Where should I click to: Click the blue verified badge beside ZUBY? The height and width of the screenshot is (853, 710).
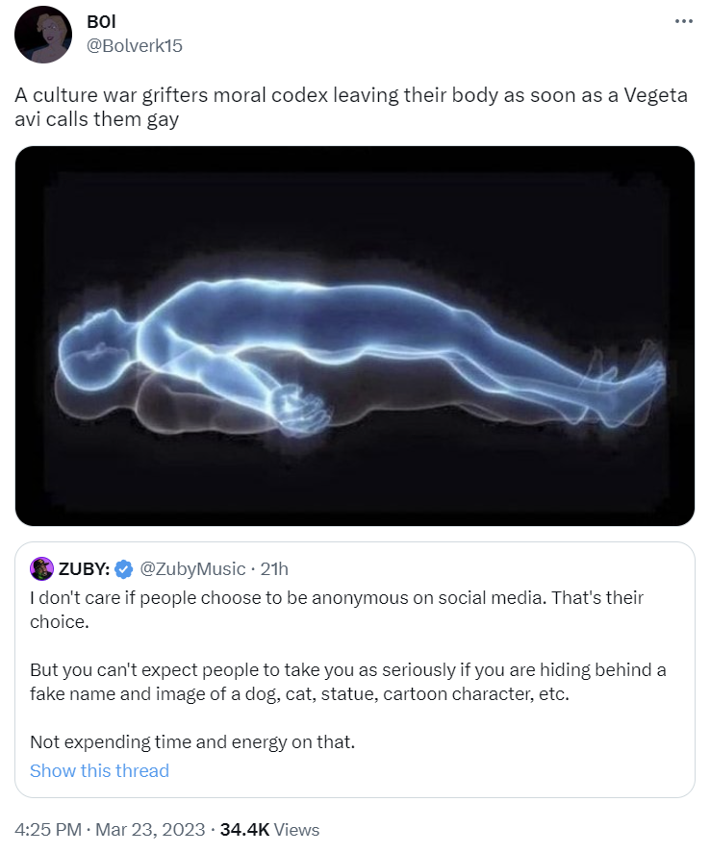pos(124,569)
